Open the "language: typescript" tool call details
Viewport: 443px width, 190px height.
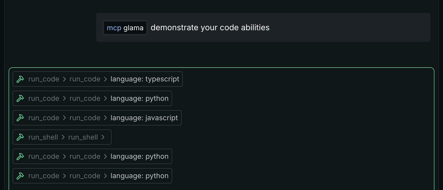tap(145, 79)
